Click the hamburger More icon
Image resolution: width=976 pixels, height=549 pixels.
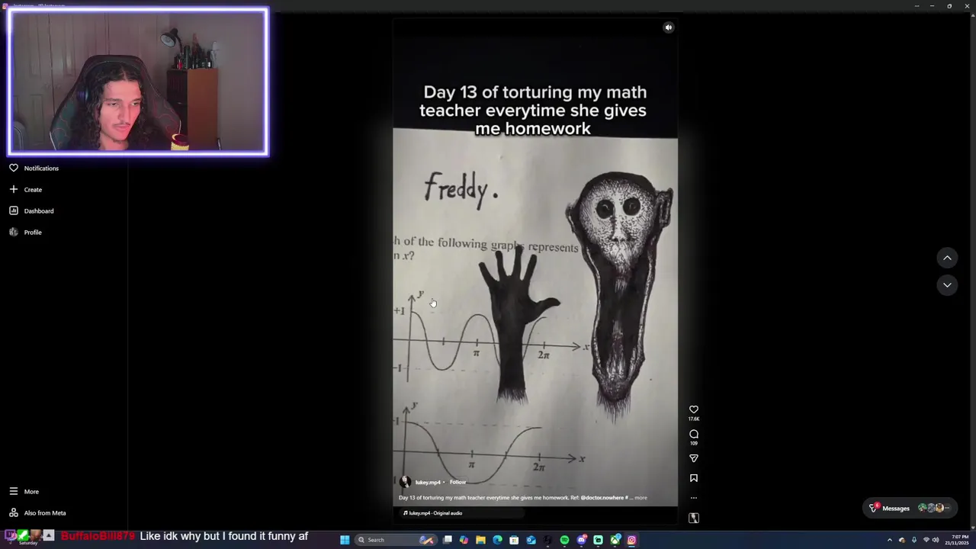[x=14, y=492]
